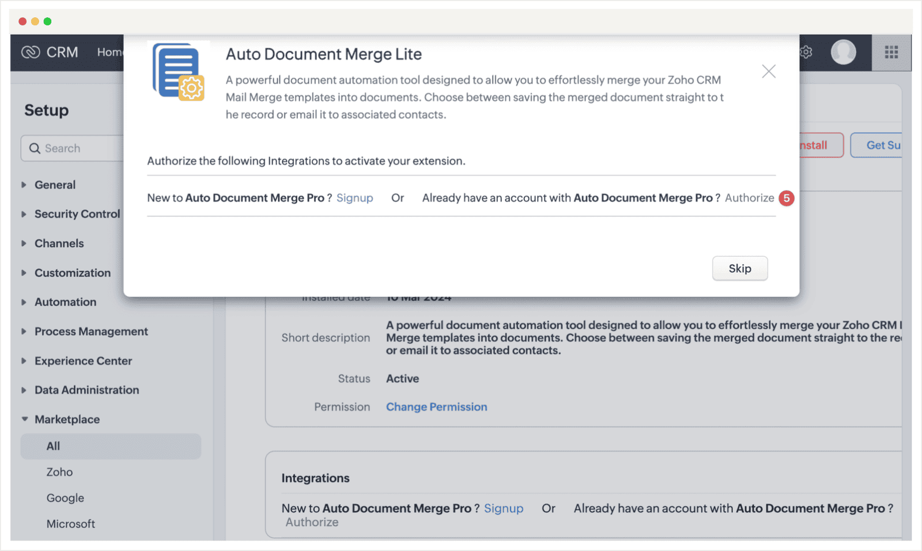Open the user profile avatar
Image resolution: width=922 pixels, height=551 pixels.
tap(843, 52)
